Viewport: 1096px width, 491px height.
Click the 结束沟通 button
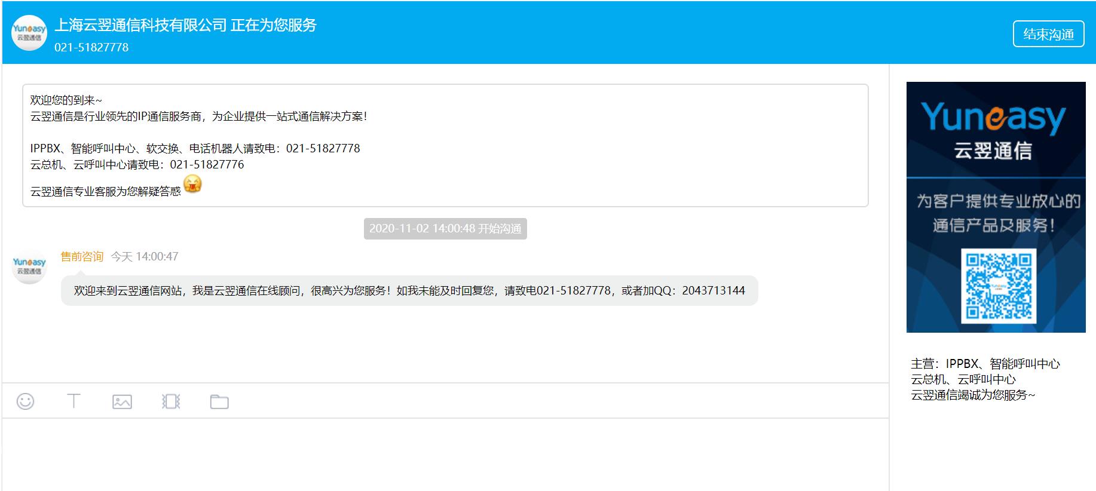click(1048, 34)
